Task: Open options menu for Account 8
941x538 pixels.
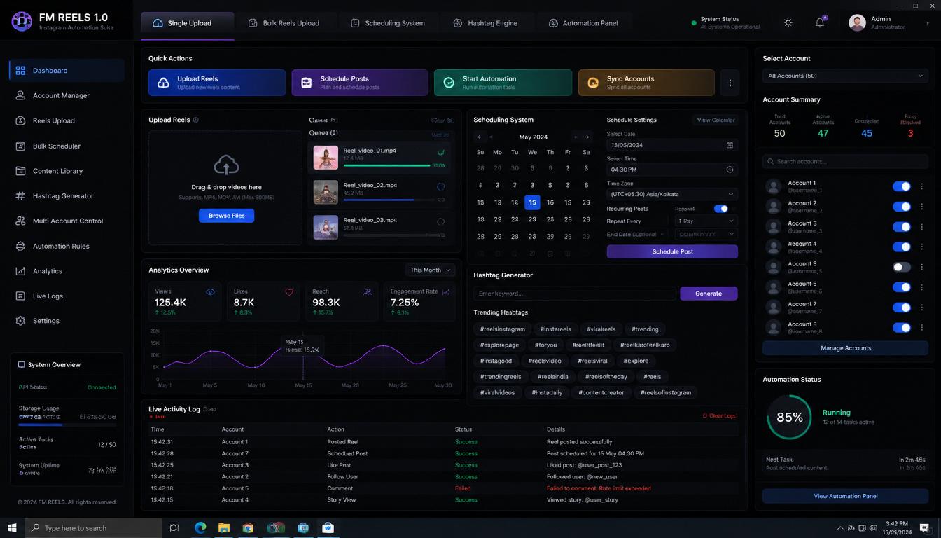Action: pos(921,328)
